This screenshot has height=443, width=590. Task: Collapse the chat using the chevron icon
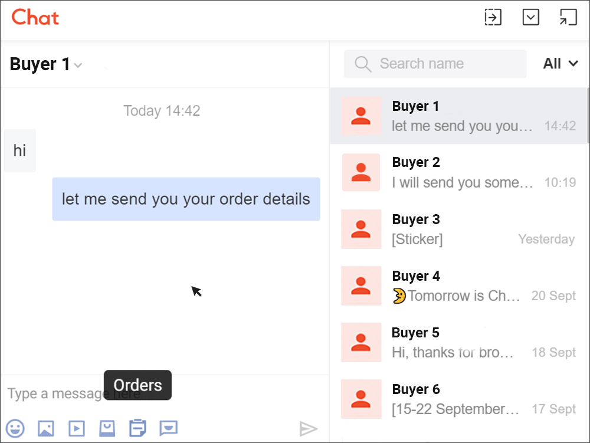tap(530, 17)
